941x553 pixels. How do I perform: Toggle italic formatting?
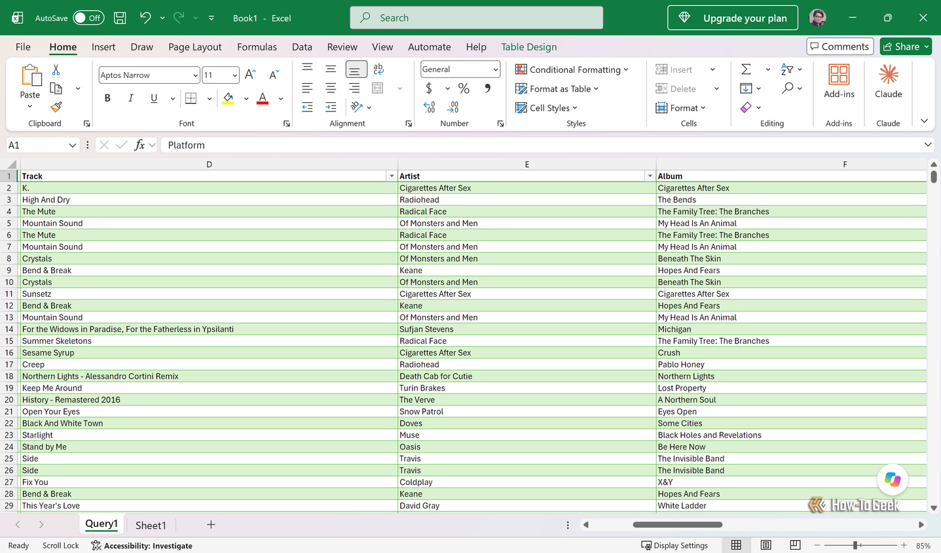point(130,98)
